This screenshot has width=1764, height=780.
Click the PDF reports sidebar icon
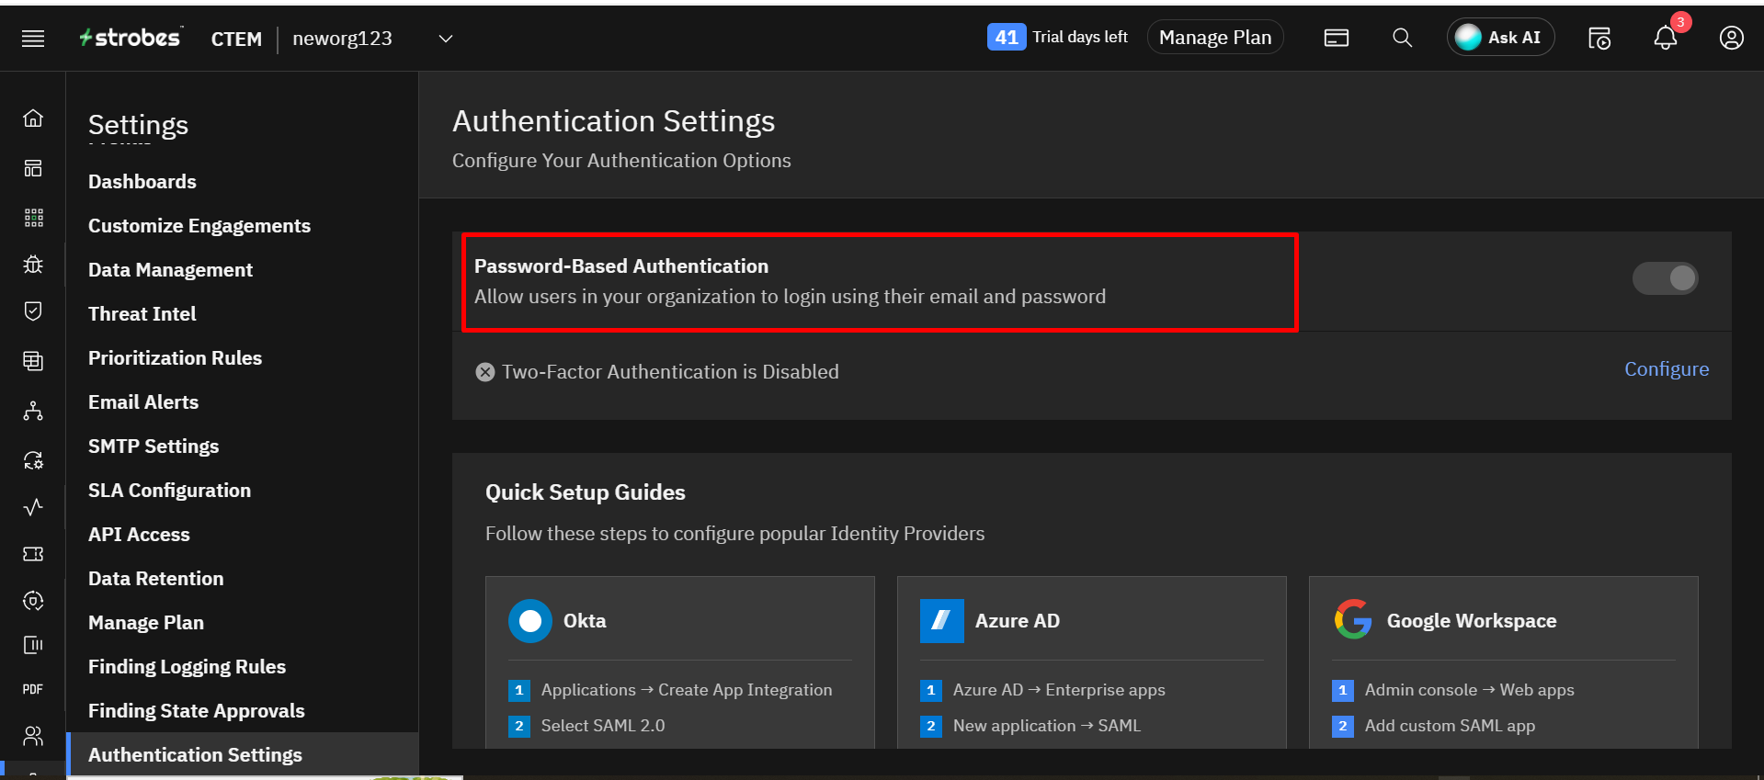[x=33, y=689]
